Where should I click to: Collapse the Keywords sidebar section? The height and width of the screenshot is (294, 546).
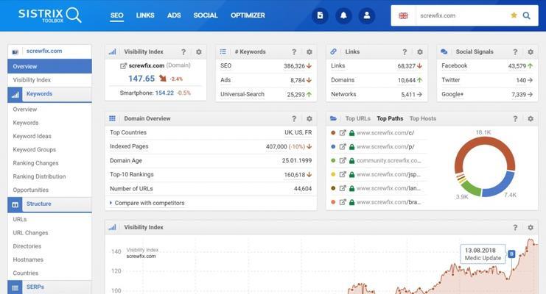point(49,94)
